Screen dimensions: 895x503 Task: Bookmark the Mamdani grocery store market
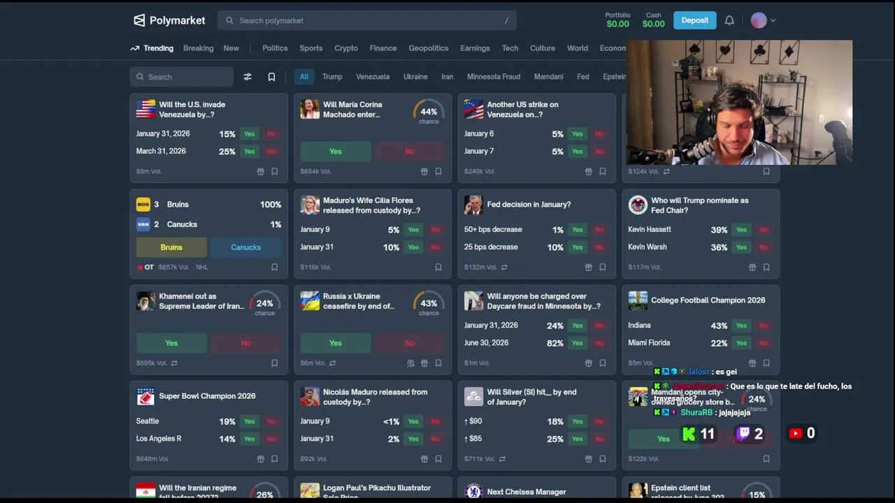[x=766, y=458]
